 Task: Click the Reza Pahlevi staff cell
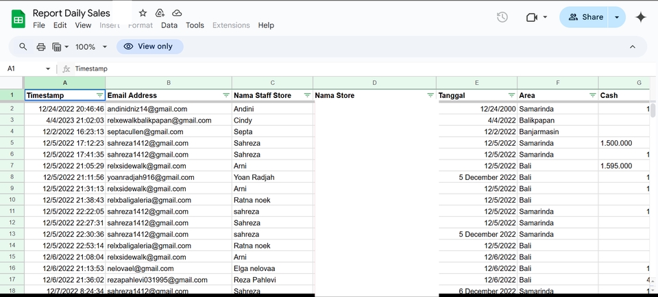click(x=272, y=280)
